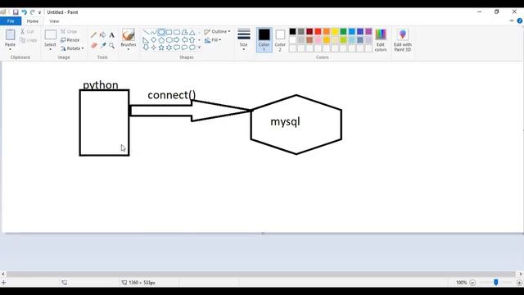Expand the Shapes gallery more arrow
The width and height of the screenshot is (524, 295).
200,48
